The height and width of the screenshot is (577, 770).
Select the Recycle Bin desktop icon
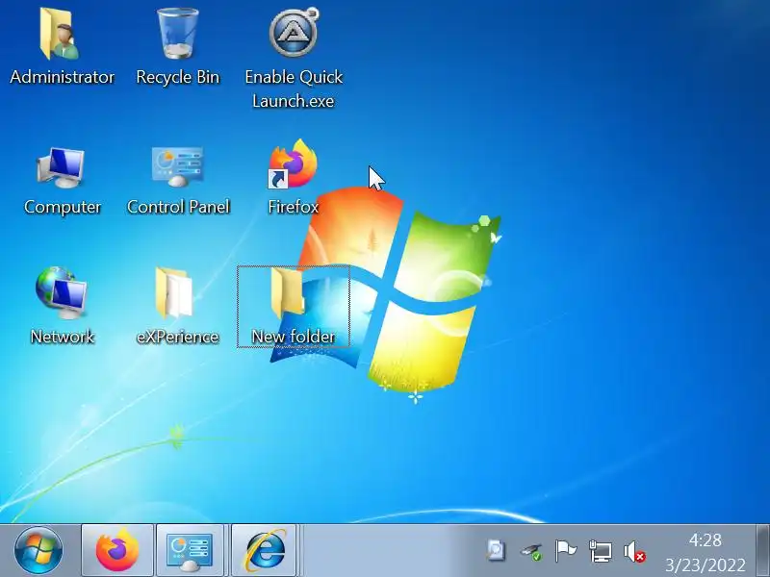click(x=178, y=46)
